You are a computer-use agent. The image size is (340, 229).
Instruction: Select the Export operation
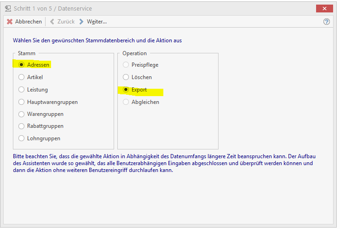pos(126,90)
